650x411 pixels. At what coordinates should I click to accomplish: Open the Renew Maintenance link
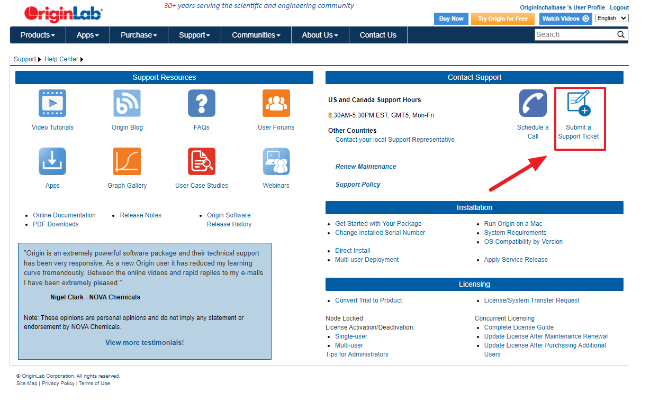click(x=366, y=167)
